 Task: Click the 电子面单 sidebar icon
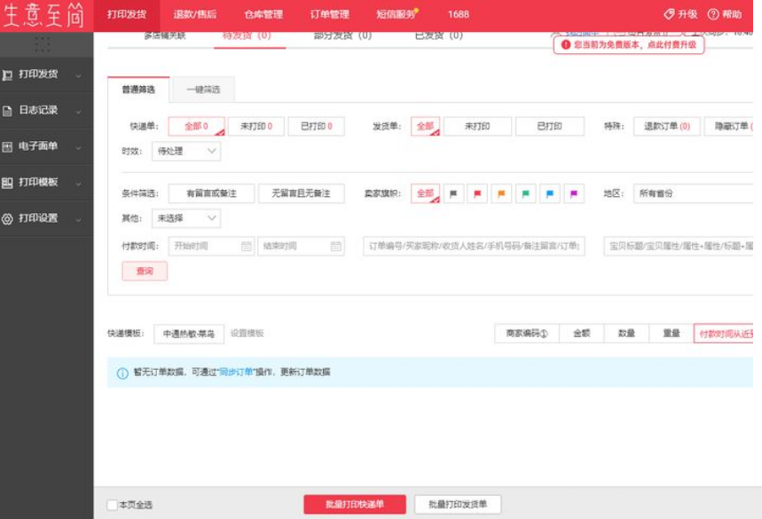pos(7,146)
